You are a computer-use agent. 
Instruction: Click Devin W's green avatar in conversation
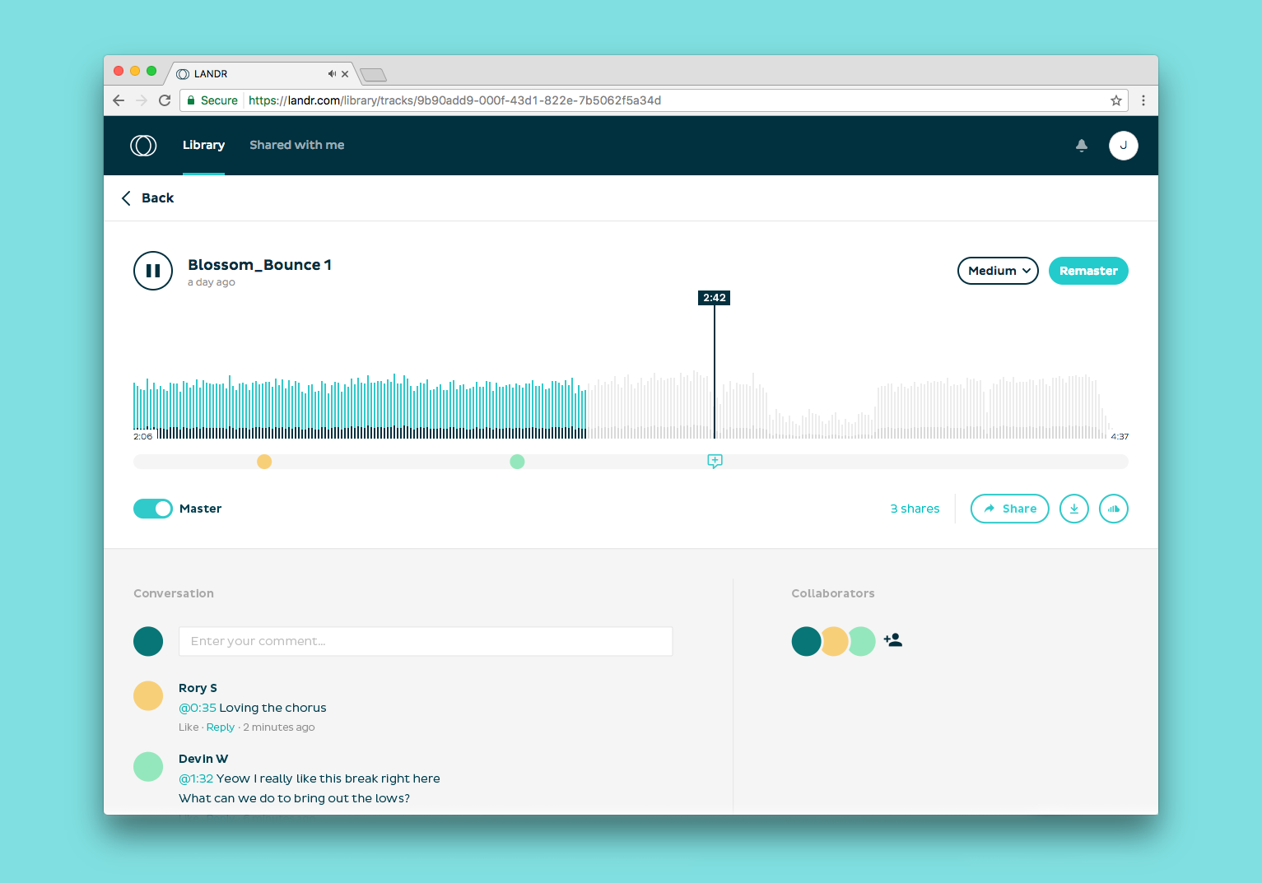point(148,767)
